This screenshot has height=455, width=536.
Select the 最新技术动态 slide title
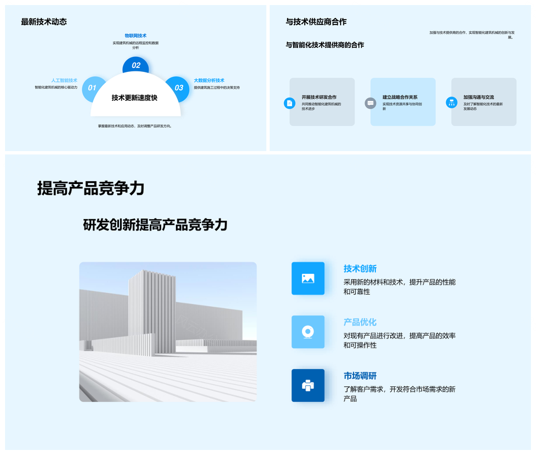[x=44, y=22]
